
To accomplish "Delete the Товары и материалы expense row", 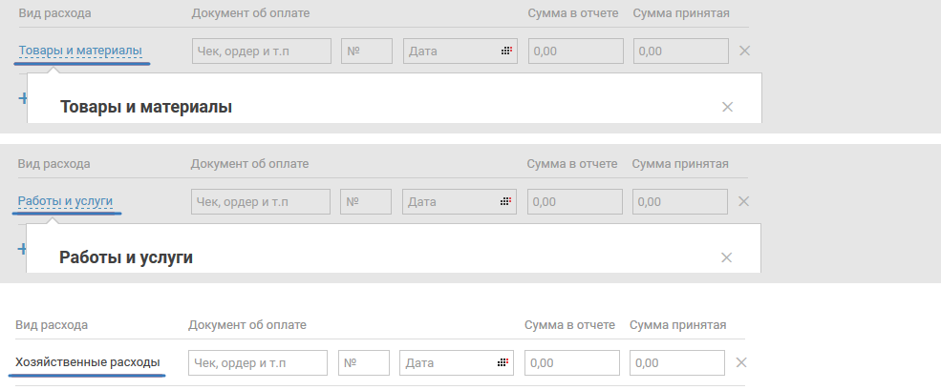I will click(745, 51).
